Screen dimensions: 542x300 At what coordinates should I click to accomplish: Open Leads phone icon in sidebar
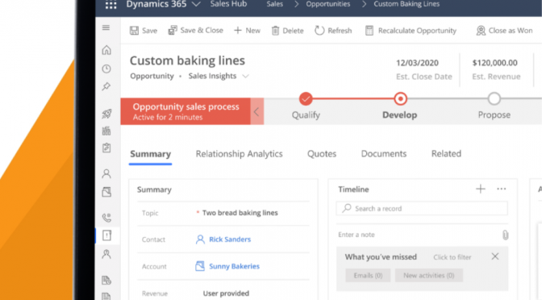106,218
